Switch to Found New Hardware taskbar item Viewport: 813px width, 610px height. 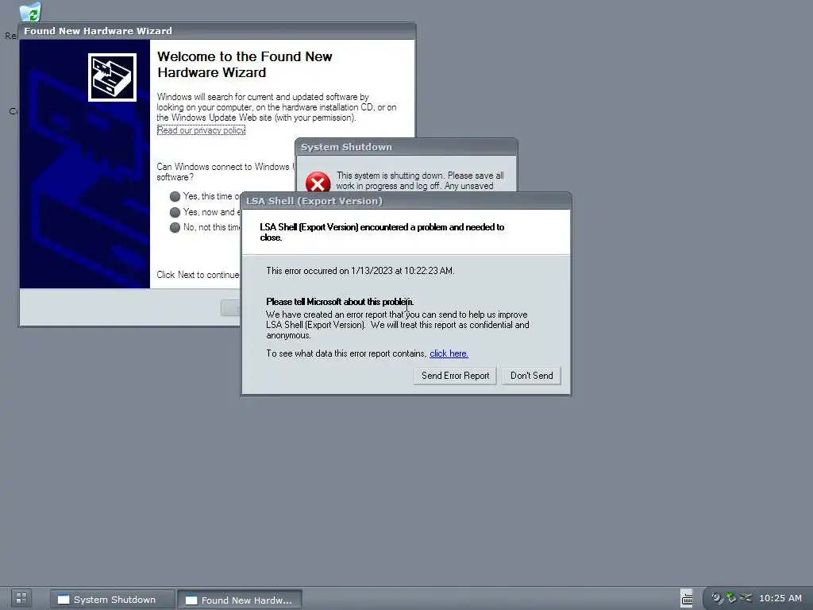point(240,600)
